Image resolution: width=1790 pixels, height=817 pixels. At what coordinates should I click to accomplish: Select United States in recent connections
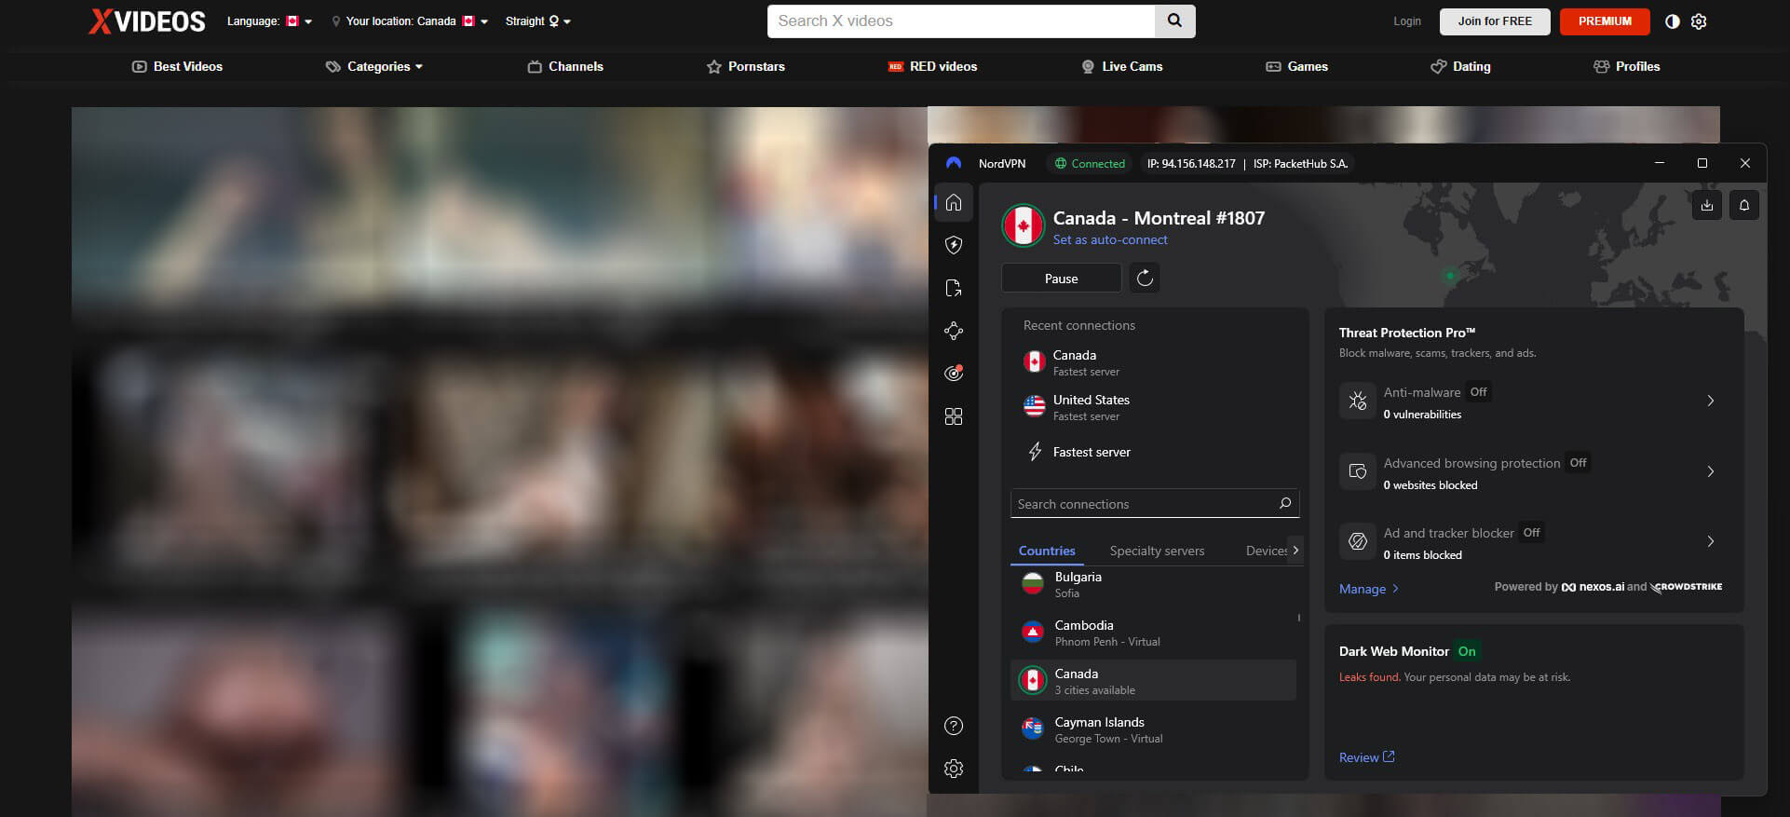tap(1155, 407)
